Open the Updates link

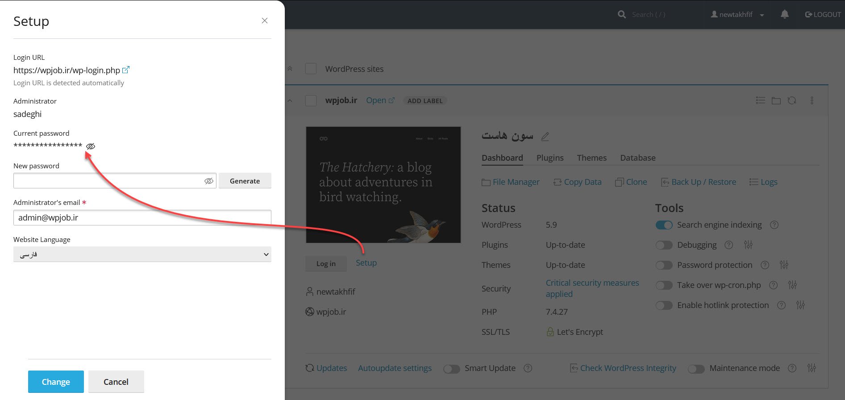[x=326, y=368]
